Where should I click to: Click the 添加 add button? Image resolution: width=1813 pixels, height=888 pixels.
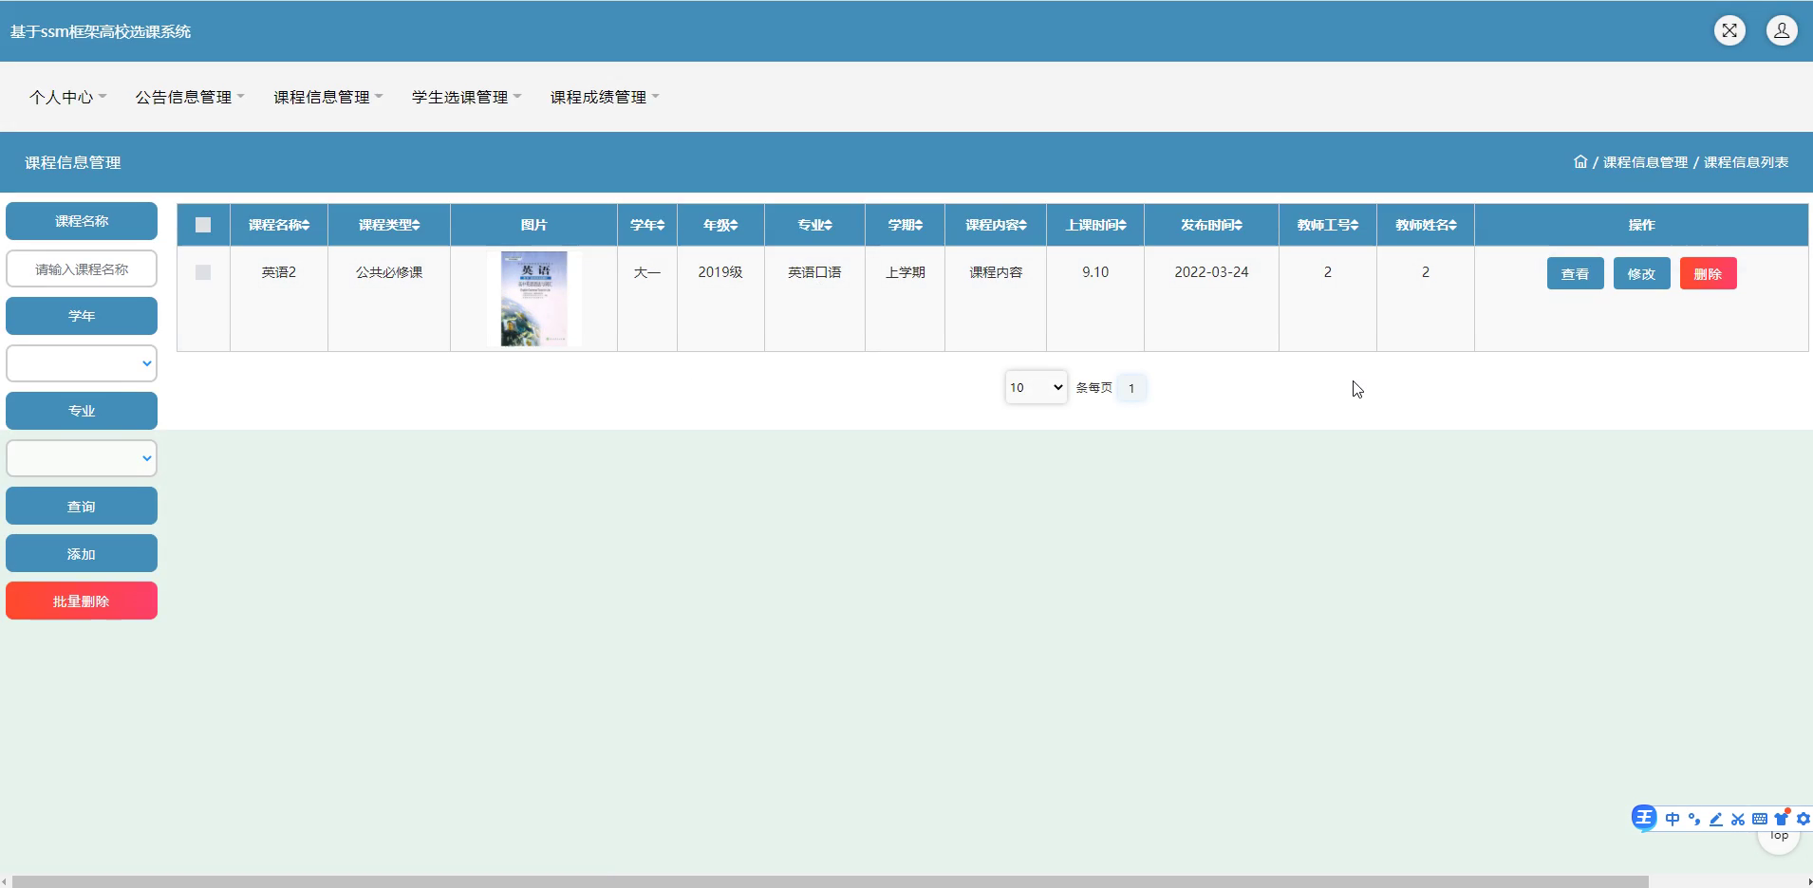tap(82, 553)
